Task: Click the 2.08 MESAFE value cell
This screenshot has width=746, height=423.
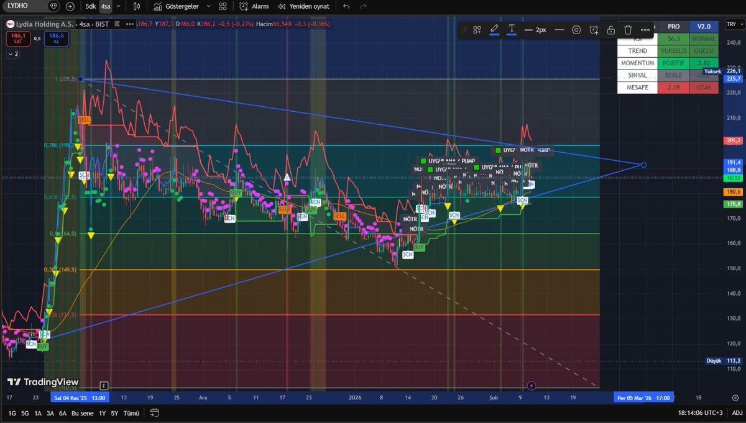Action: click(673, 88)
